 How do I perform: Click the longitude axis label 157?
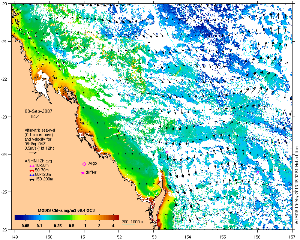click(292, 237)
